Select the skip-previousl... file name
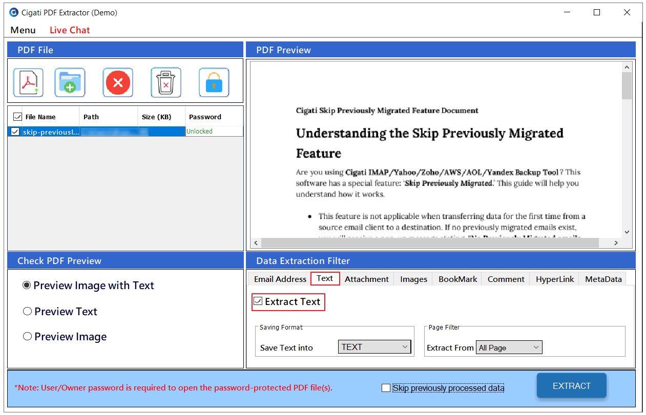Image resolution: width=646 pixels, height=415 pixels. tap(51, 132)
